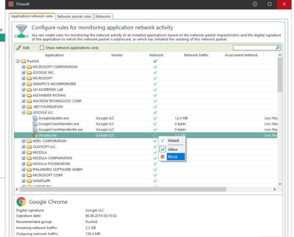The width and height of the screenshot is (294, 237).
Task: Click the GoogleCrashHandler64.exe file icon
Action: 34,129
